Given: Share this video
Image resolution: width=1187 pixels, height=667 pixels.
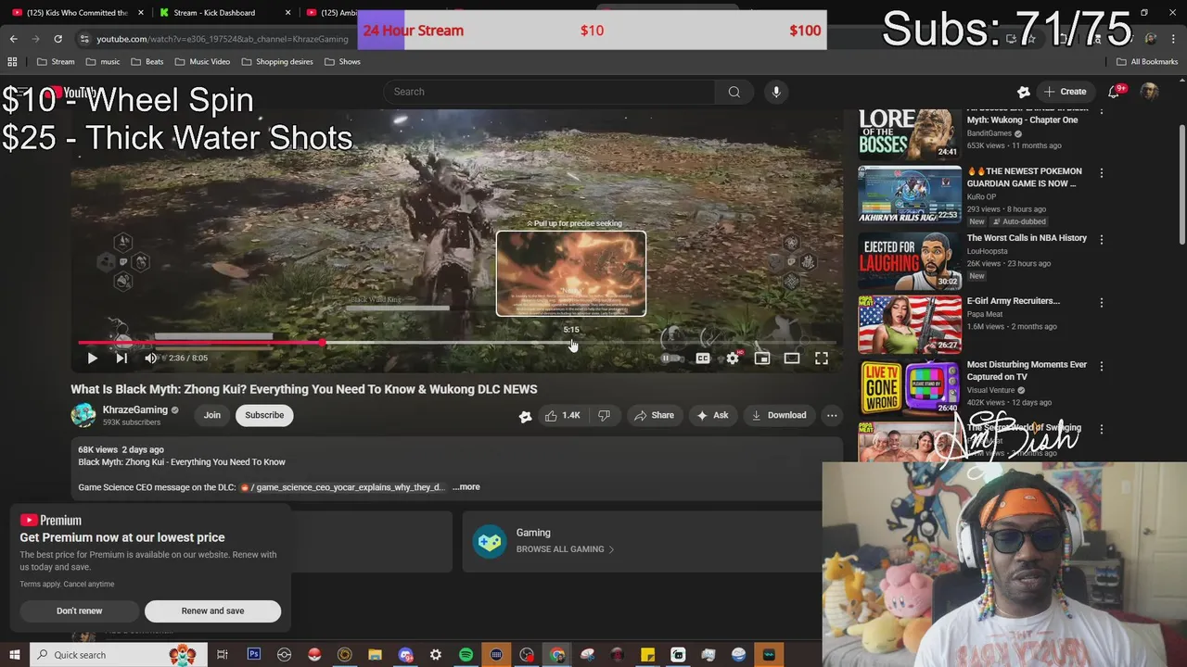Looking at the screenshot, I should (654, 415).
